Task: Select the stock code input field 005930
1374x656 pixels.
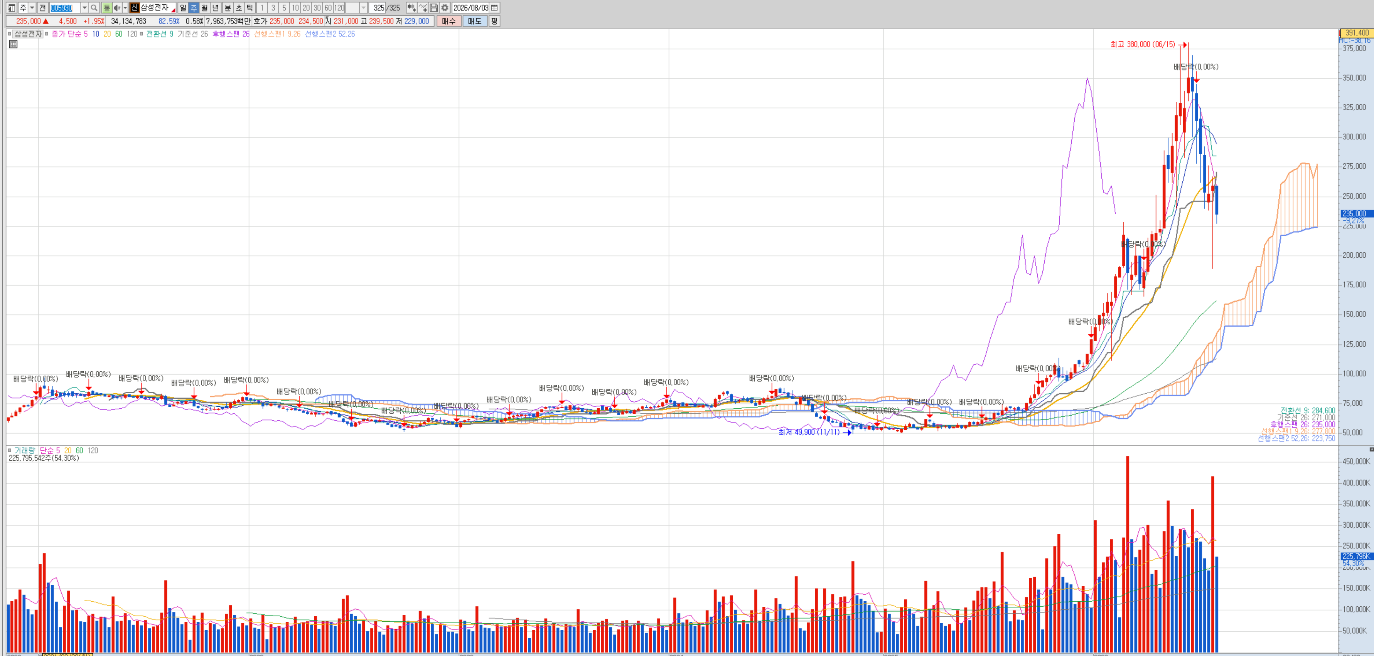Action: (64, 7)
